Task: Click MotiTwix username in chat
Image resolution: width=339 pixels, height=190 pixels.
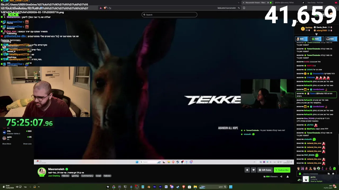Action: (x=311, y=129)
